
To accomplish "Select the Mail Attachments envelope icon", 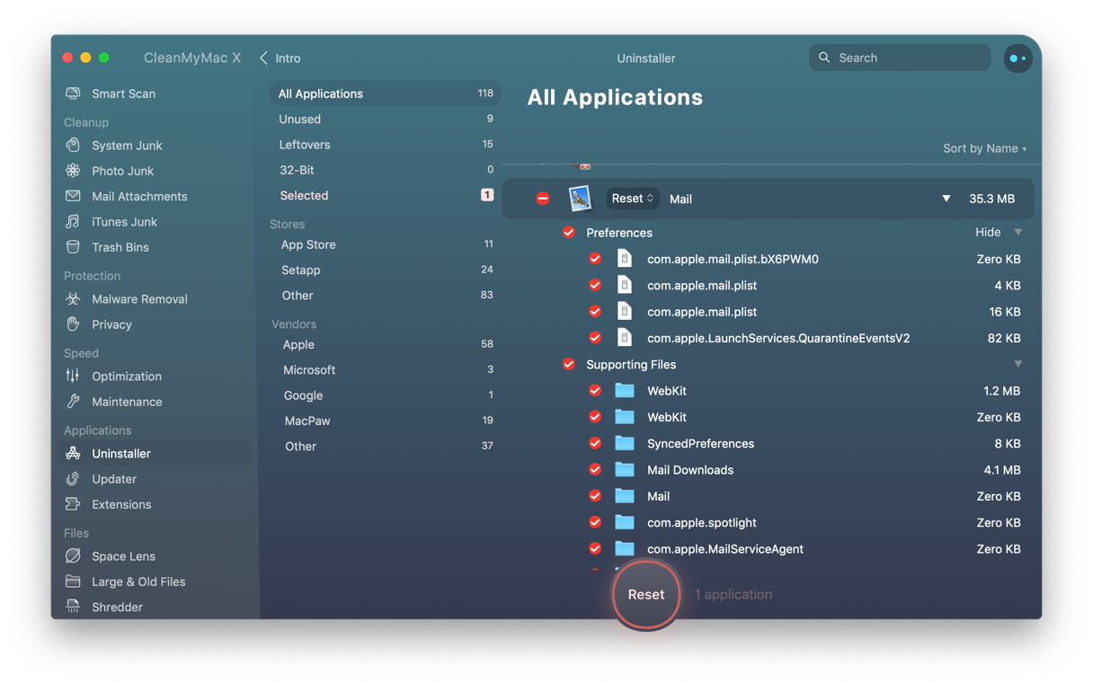I will pyautogui.click(x=73, y=196).
